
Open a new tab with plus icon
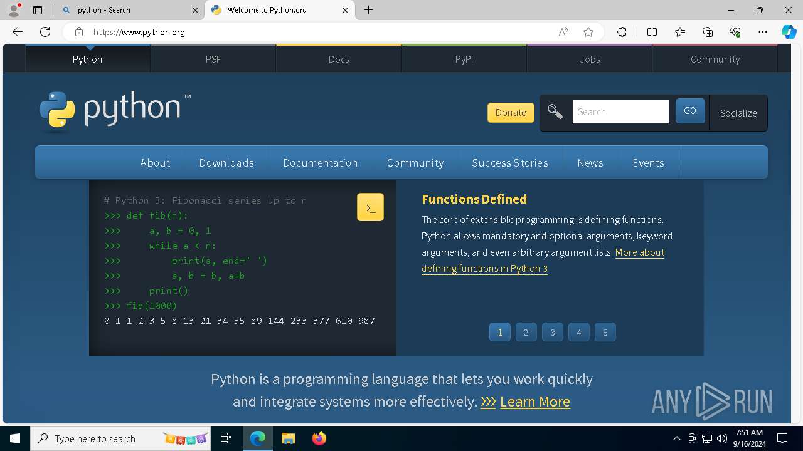[x=369, y=10]
